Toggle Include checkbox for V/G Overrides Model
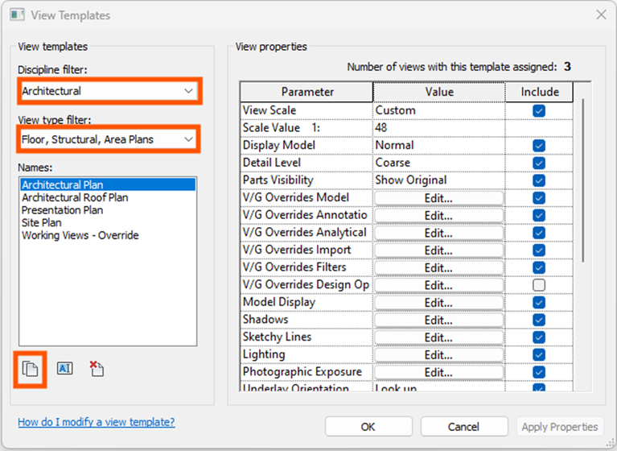The height and width of the screenshot is (451, 617). (x=539, y=198)
